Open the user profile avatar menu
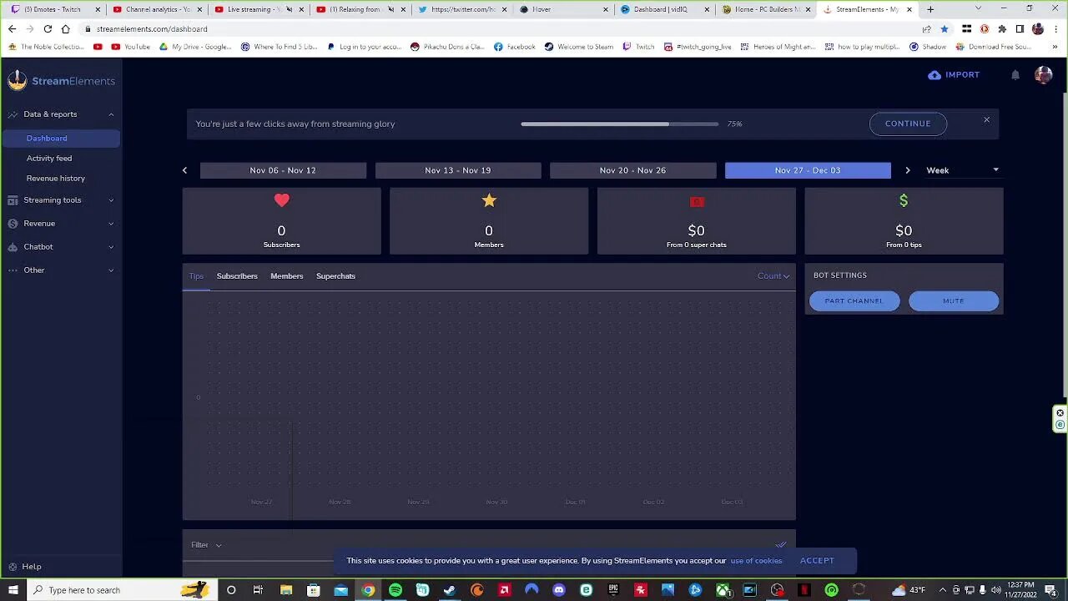This screenshot has width=1068, height=601. pos(1043,75)
